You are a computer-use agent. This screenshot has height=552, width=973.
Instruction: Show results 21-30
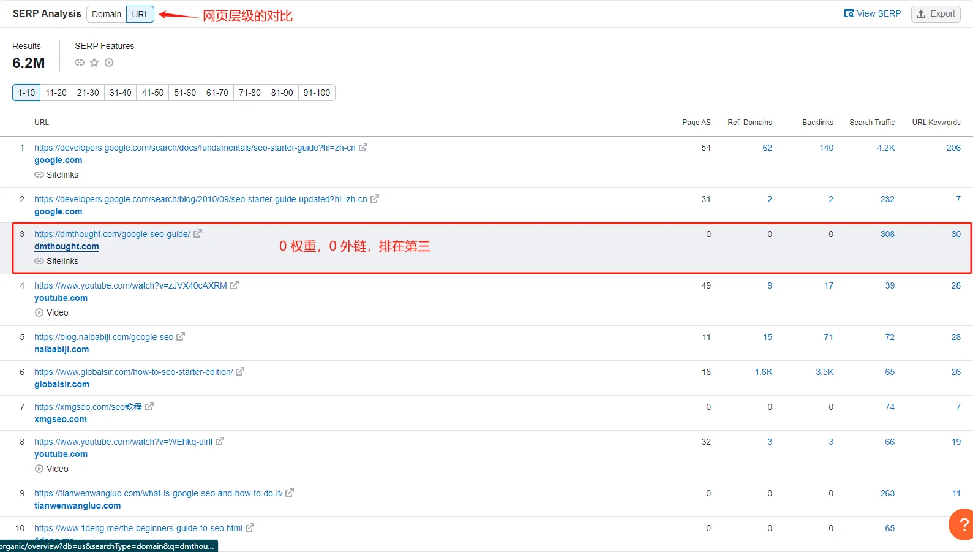(x=88, y=93)
